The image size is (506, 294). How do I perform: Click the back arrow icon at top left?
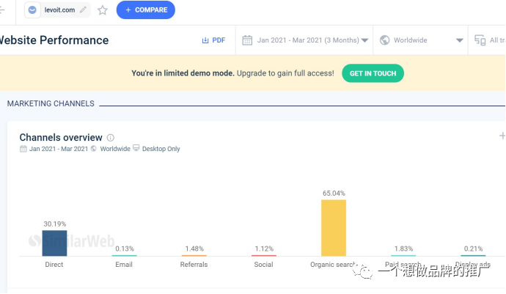tap(2, 10)
